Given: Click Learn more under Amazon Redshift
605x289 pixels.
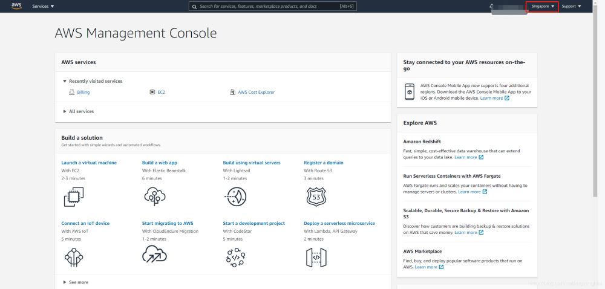Looking at the screenshot, I should (x=466, y=157).
